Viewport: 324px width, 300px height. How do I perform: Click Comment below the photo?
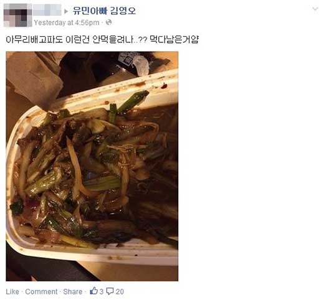tap(41, 291)
